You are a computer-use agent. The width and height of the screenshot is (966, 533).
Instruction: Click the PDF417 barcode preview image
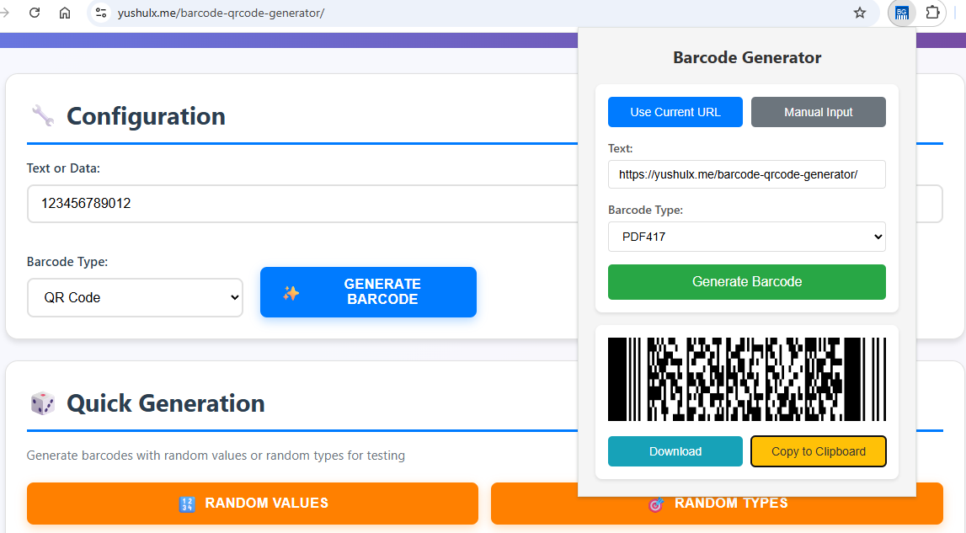pyautogui.click(x=746, y=379)
